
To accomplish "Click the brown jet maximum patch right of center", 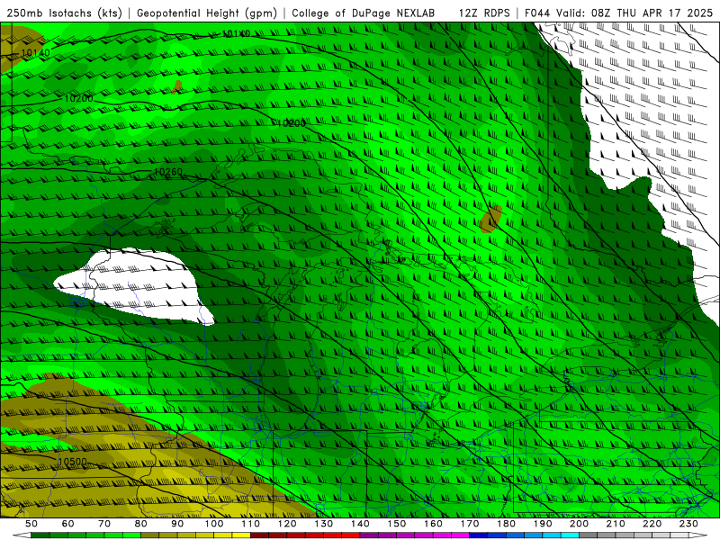I will coord(490,219).
